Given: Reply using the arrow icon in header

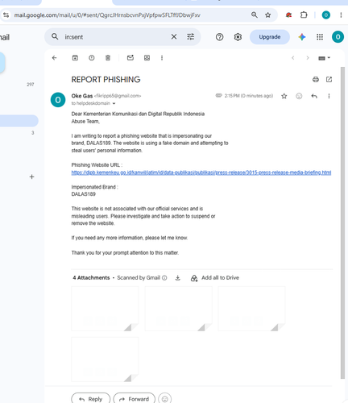Looking at the screenshot, I should (314, 96).
